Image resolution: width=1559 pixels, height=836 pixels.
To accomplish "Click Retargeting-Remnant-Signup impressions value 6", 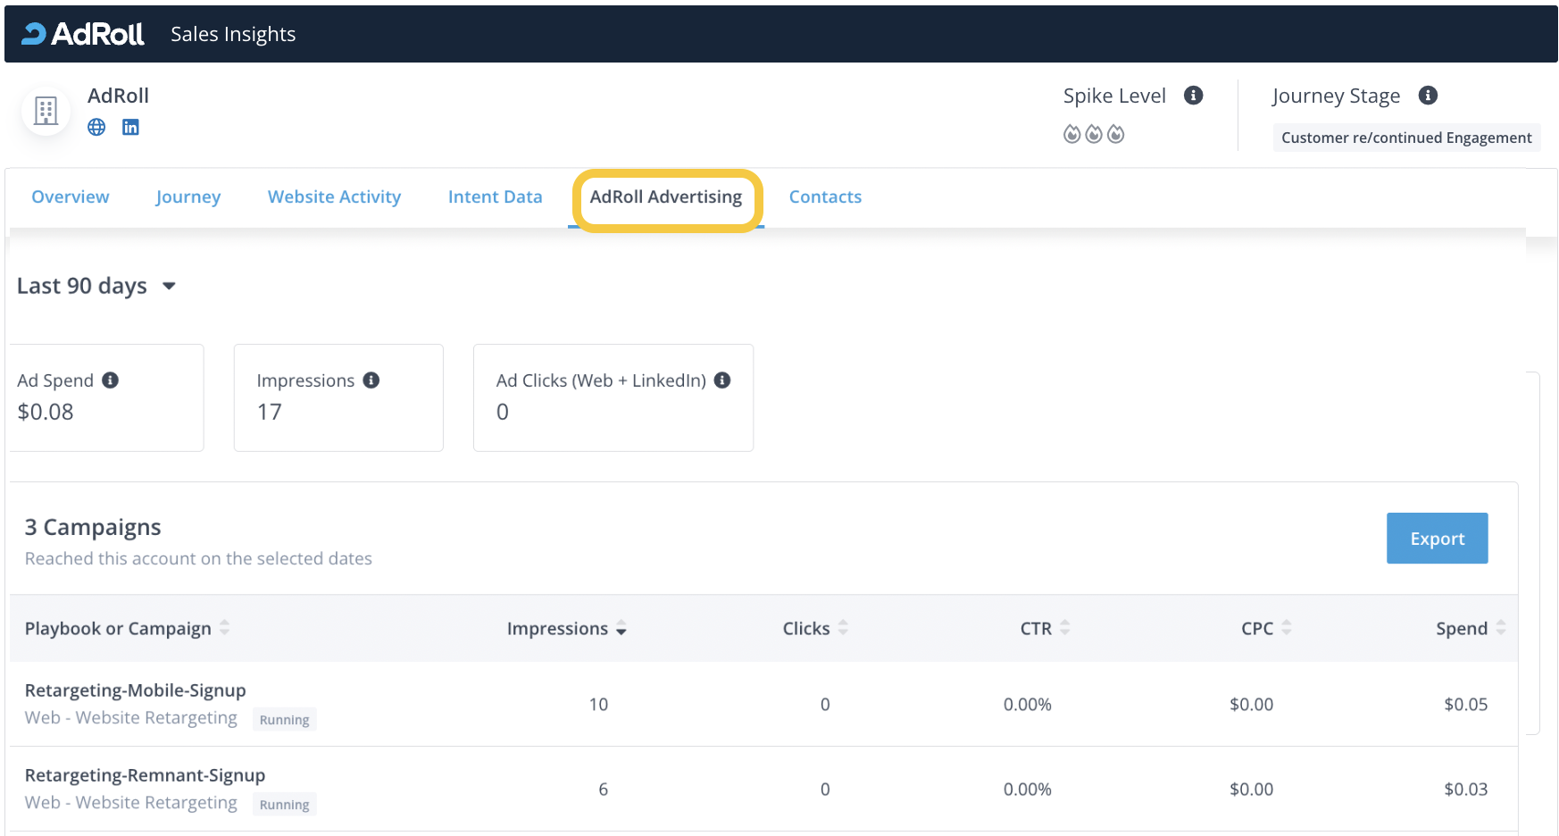I will pos(604,790).
